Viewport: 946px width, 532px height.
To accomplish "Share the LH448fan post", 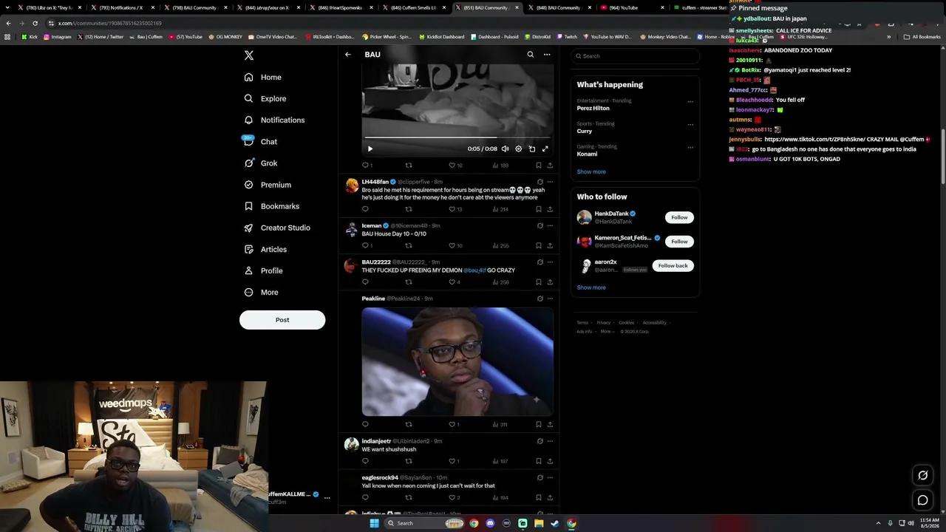I will (x=550, y=209).
